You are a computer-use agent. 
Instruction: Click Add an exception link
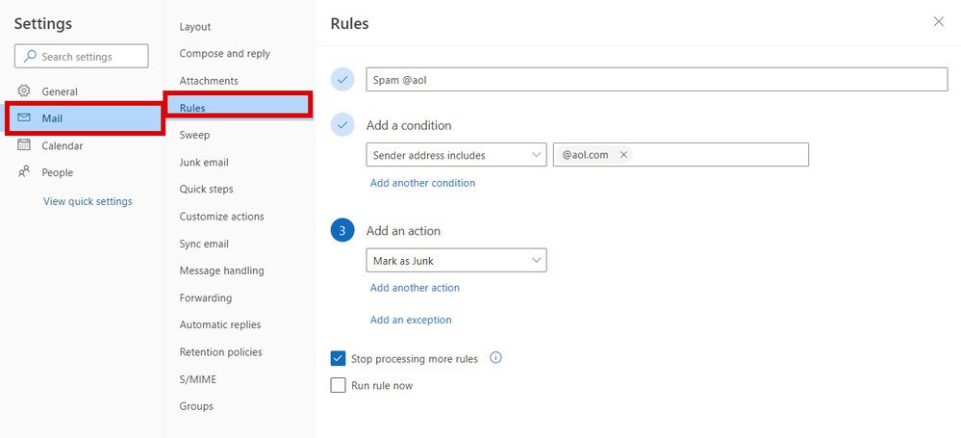411,320
